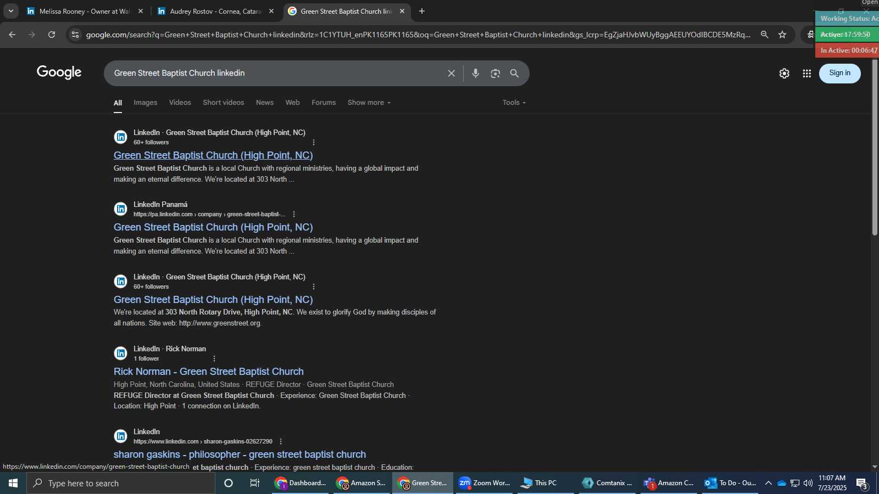Select the Short videos tab
The height and width of the screenshot is (494, 879).
[x=224, y=103]
